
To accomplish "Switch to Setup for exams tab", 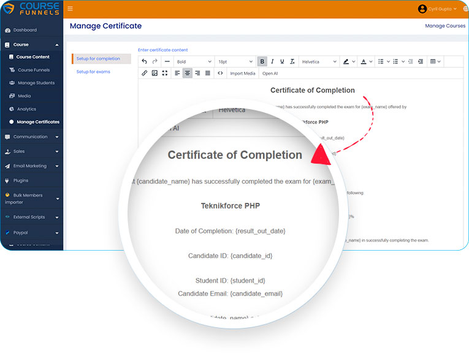I will click(x=93, y=72).
